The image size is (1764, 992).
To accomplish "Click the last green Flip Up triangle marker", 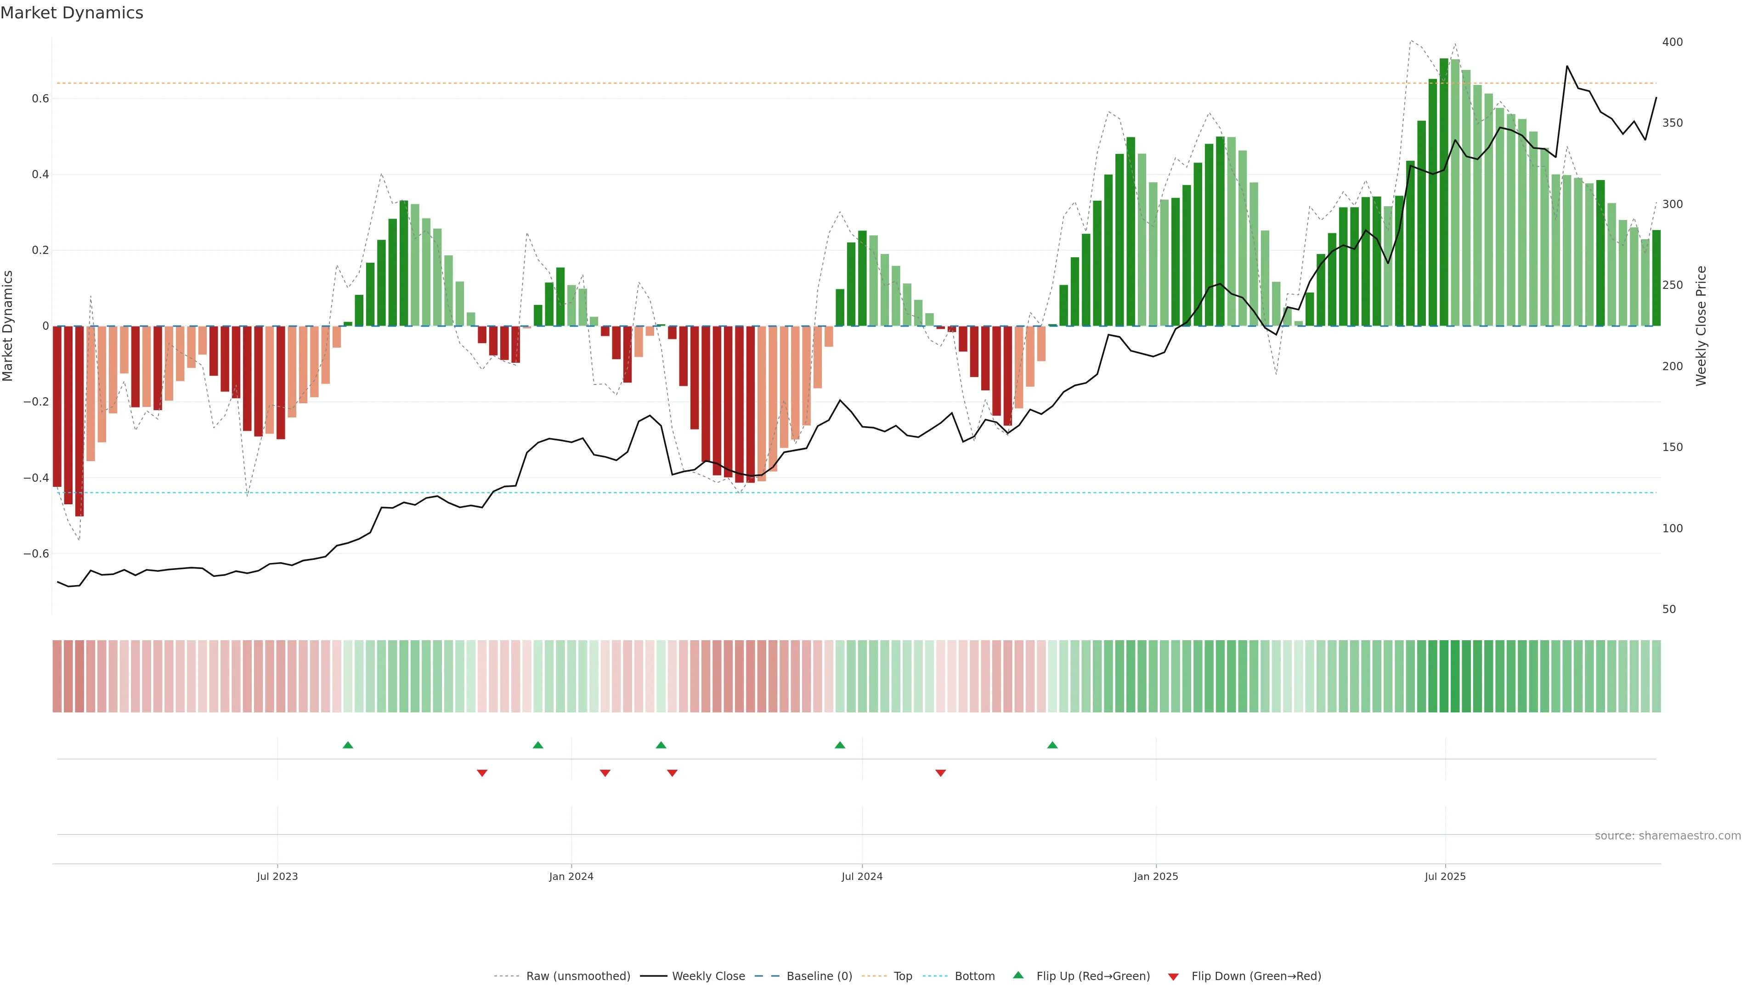I will coord(1052,745).
